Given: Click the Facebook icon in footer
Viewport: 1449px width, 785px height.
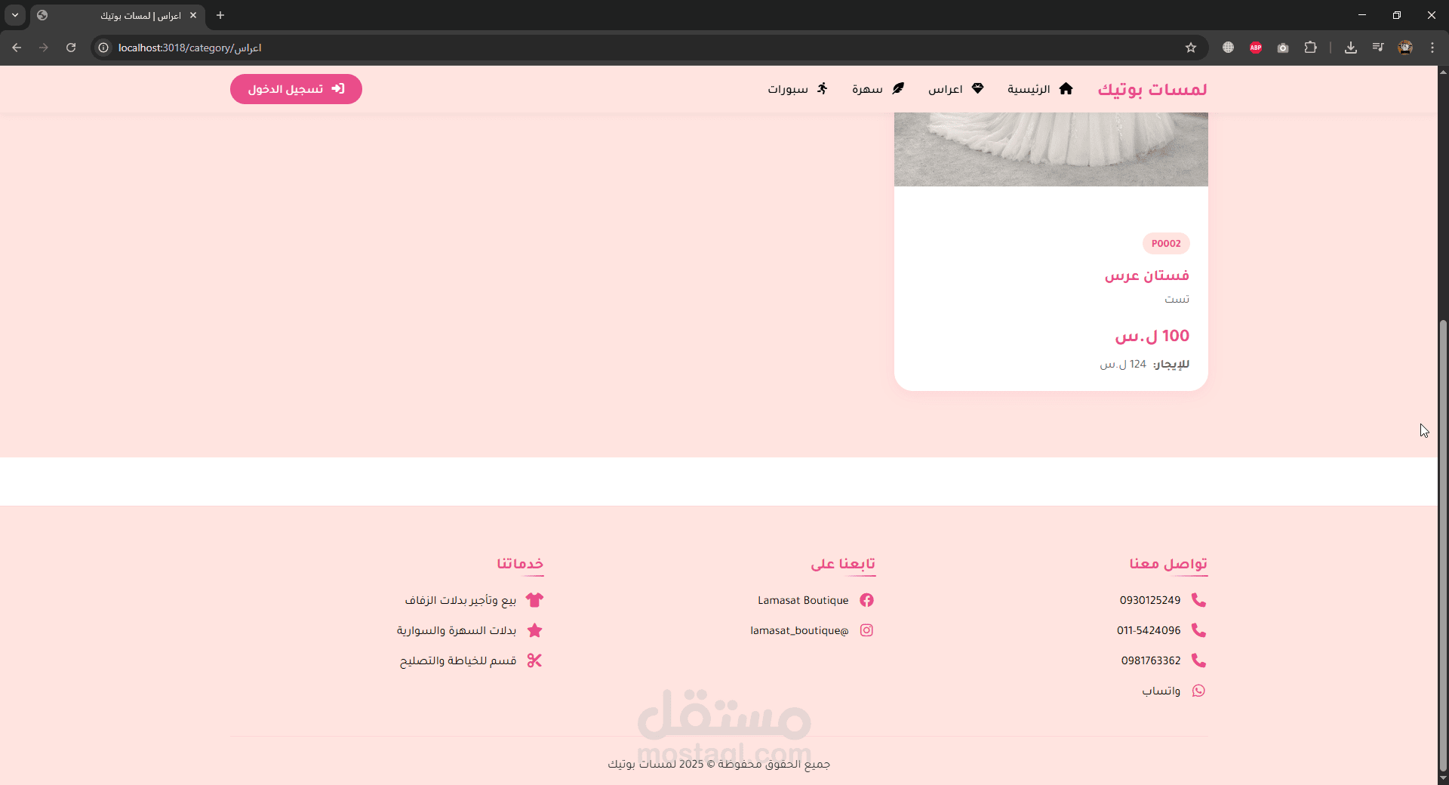Looking at the screenshot, I should pos(866,600).
